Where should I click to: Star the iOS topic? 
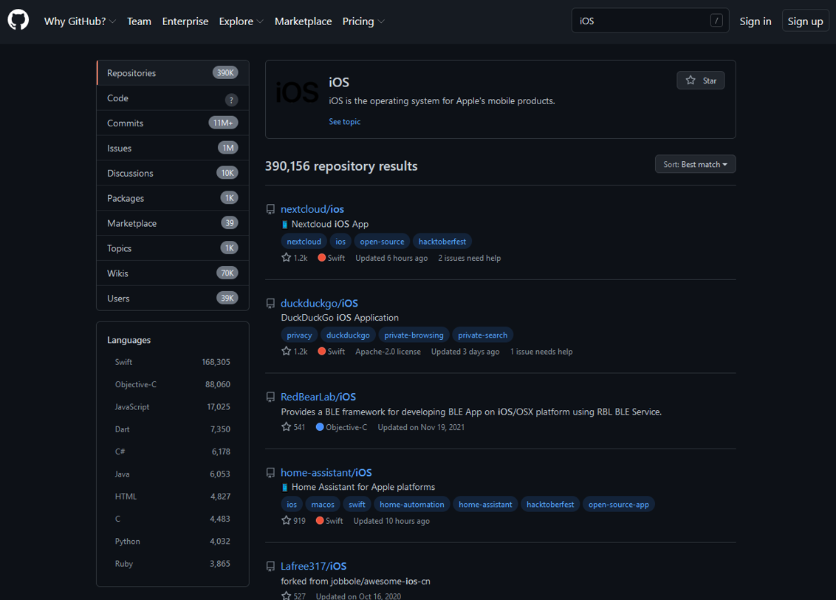coord(701,81)
